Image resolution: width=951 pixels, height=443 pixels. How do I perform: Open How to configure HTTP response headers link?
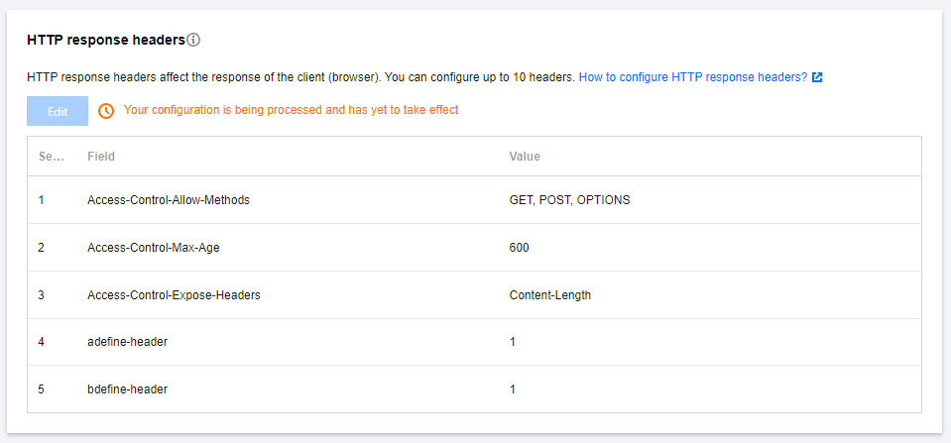693,77
